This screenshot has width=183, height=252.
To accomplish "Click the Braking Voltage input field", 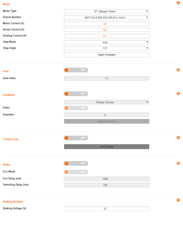I will pyautogui.click(x=106, y=209).
